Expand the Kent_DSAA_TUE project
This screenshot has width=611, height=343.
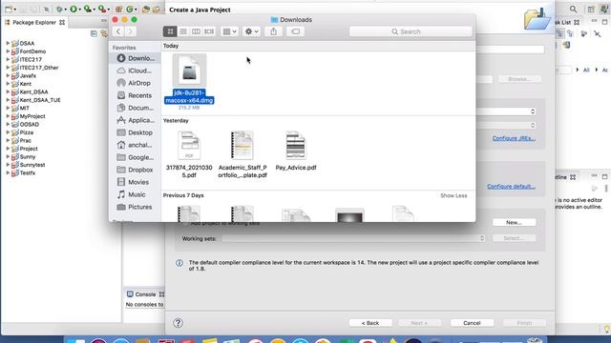8,100
